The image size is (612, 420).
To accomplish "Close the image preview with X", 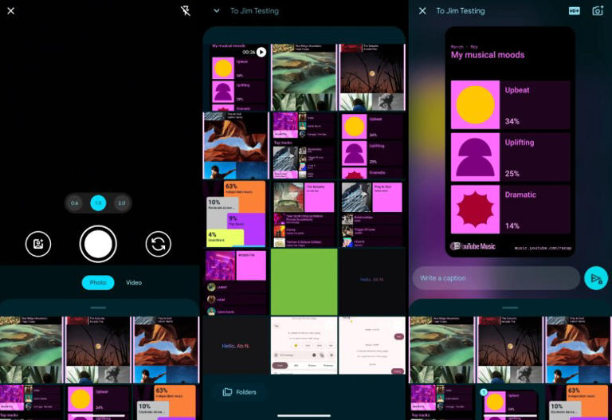I will point(422,11).
